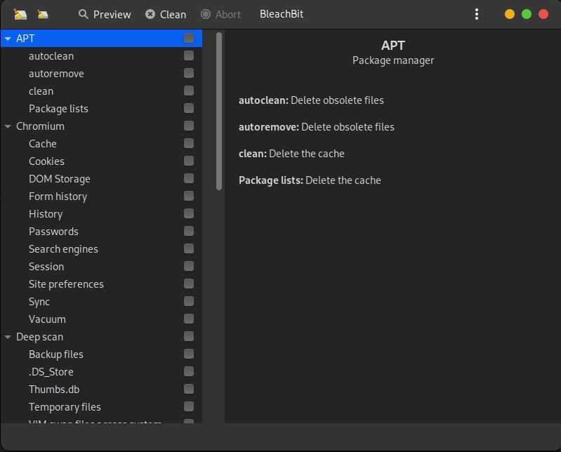
Task: Check the Package lists checkbox
Action: pyautogui.click(x=189, y=108)
